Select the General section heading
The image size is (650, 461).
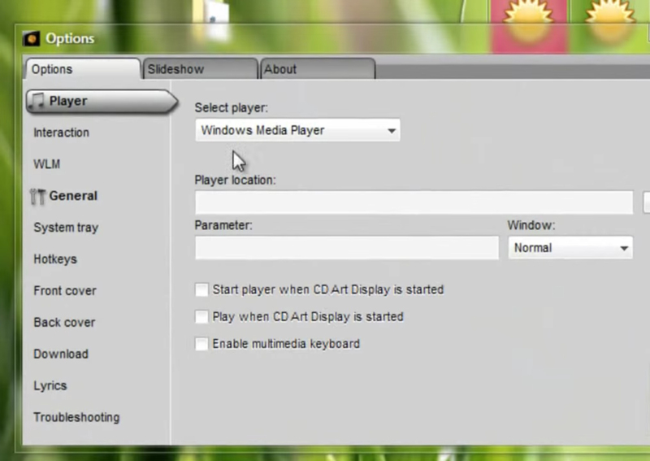(73, 196)
